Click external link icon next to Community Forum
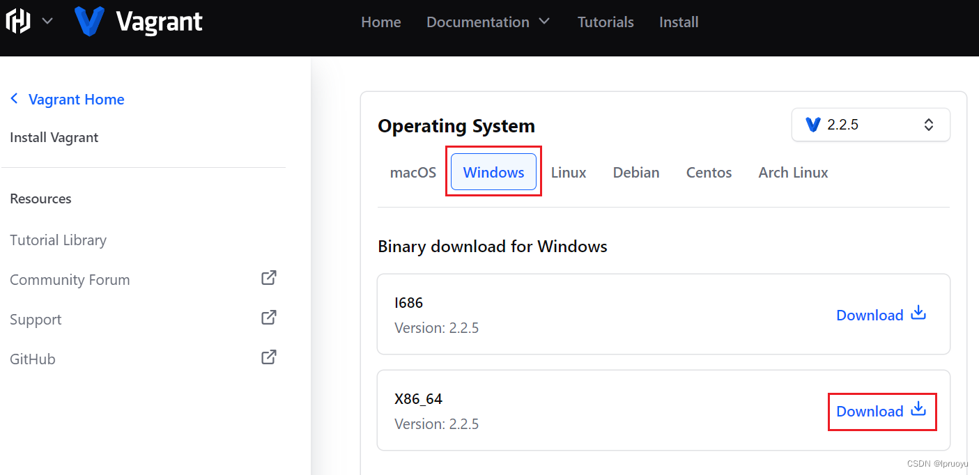 [269, 278]
